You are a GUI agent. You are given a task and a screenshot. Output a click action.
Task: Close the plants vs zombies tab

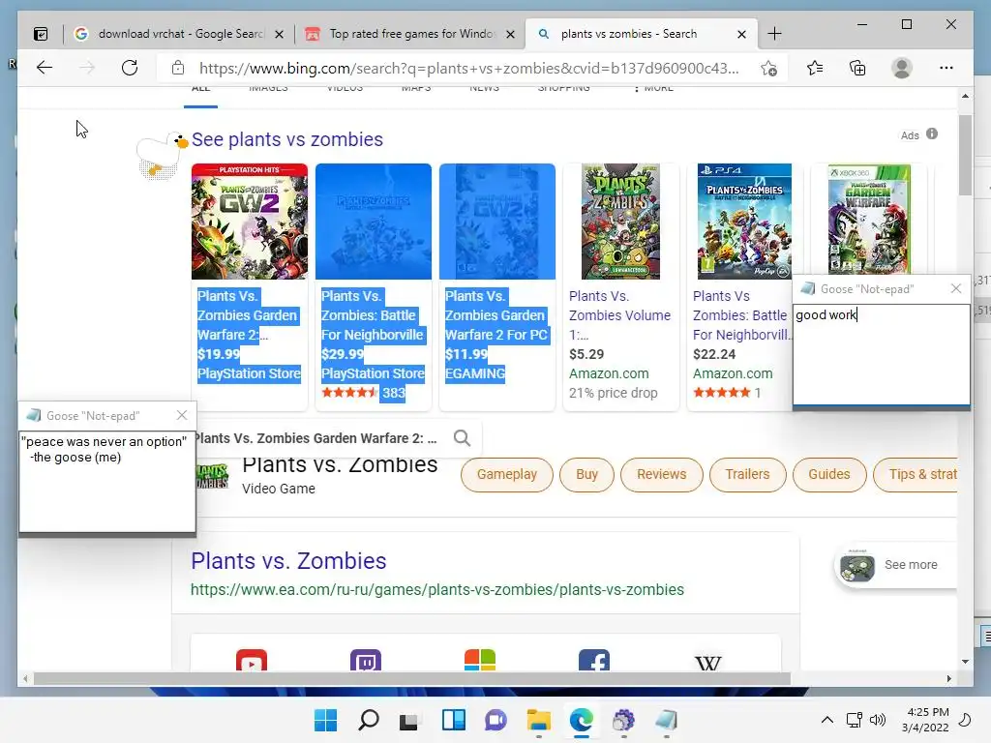pyautogui.click(x=742, y=35)
